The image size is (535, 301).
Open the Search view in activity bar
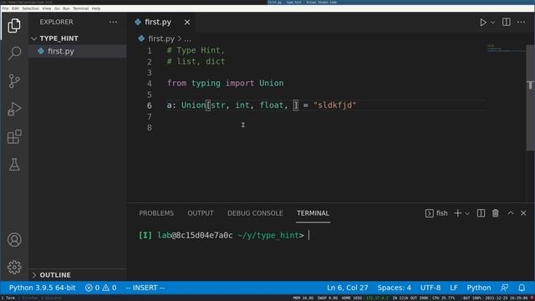point(14,54)
